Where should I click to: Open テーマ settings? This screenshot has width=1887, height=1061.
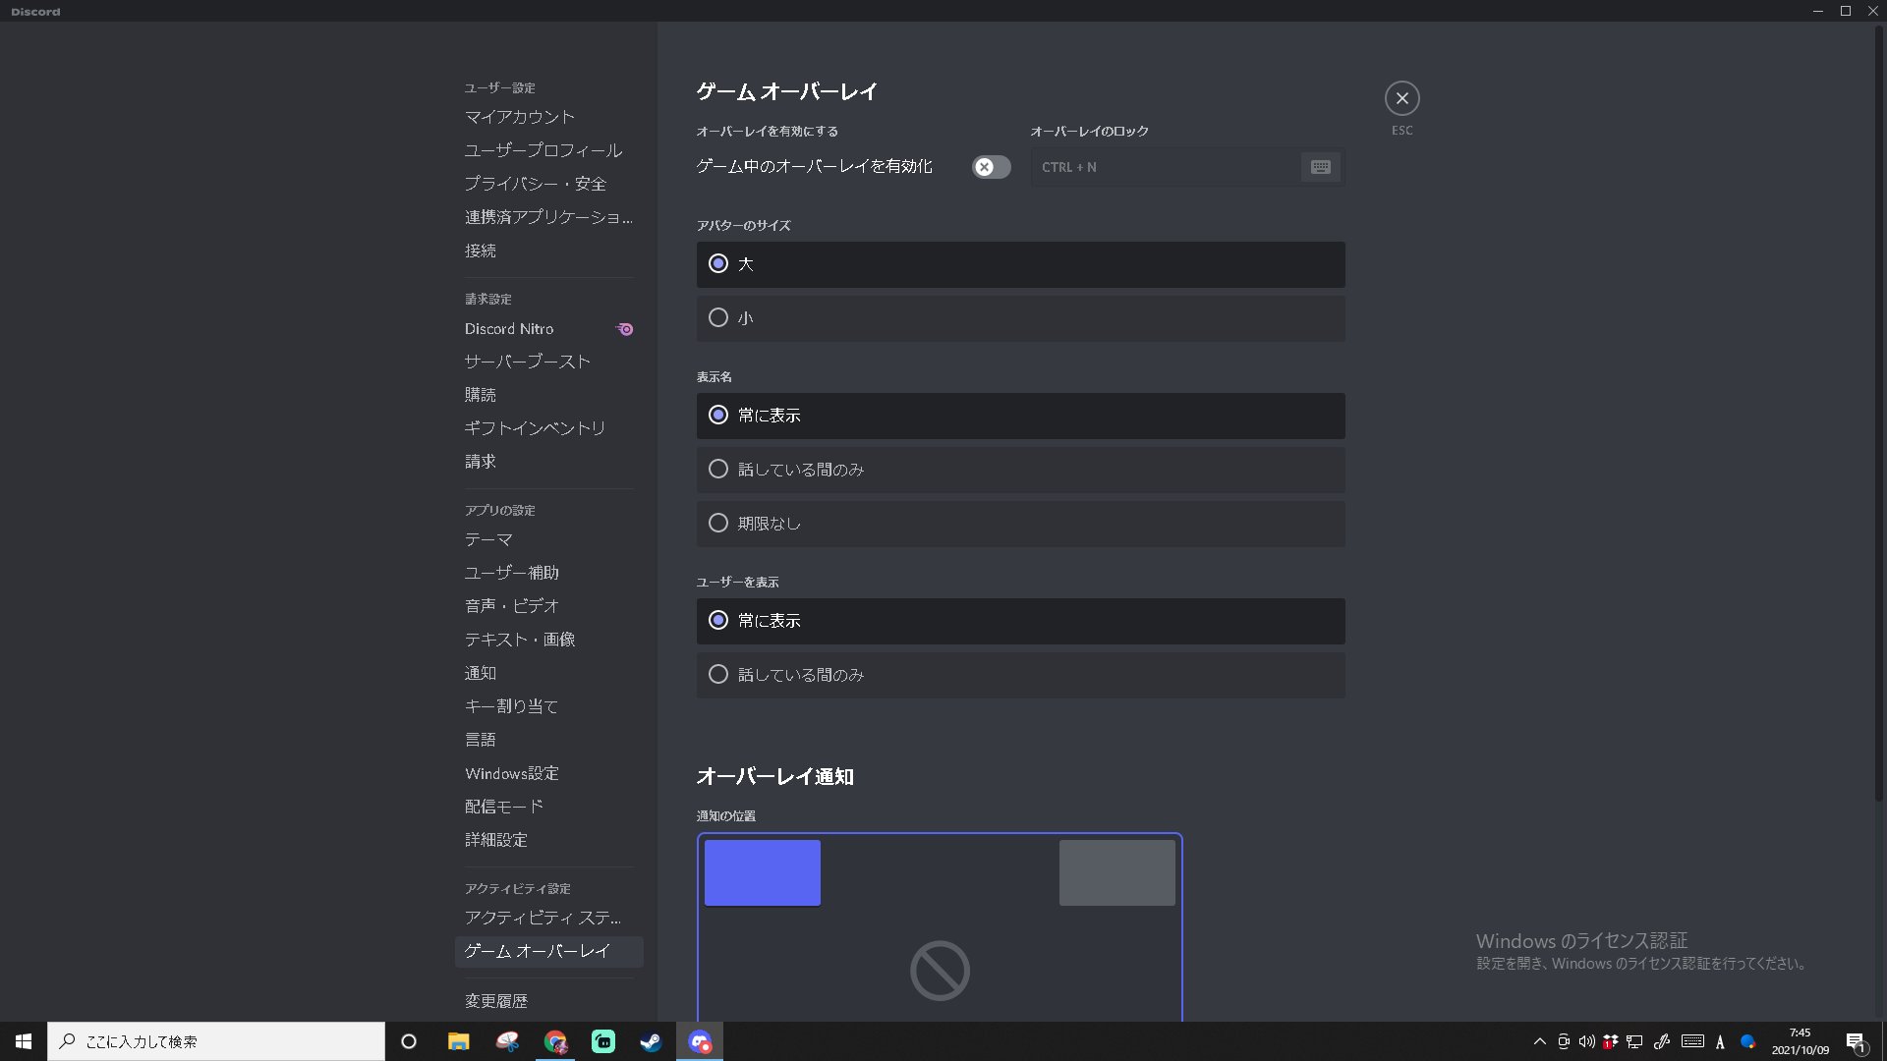tap(548, 539)
